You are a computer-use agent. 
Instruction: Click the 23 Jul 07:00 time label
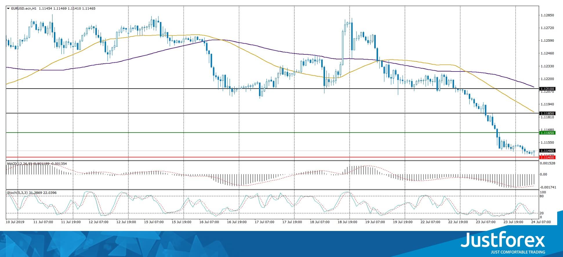485,222
